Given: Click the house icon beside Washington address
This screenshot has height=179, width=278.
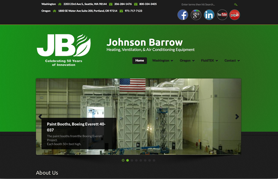Looking at the screenshot, I should (60, 4).
